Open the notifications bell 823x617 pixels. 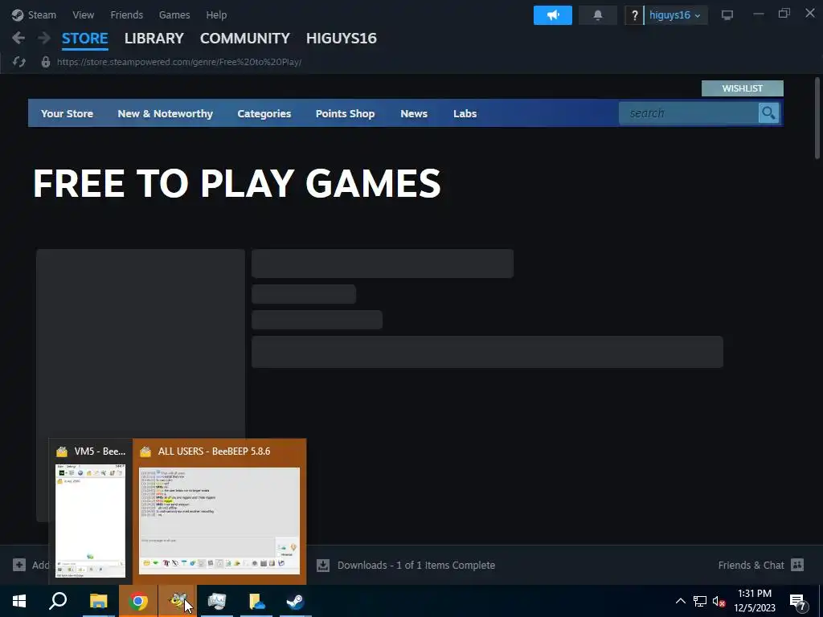point(598,15)
